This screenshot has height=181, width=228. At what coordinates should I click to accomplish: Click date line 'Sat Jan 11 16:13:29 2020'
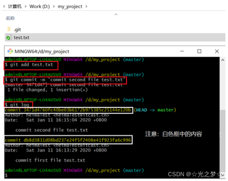(56, 150)
